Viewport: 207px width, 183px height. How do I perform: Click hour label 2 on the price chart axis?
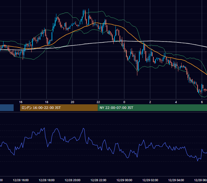(x=150, y=102)
